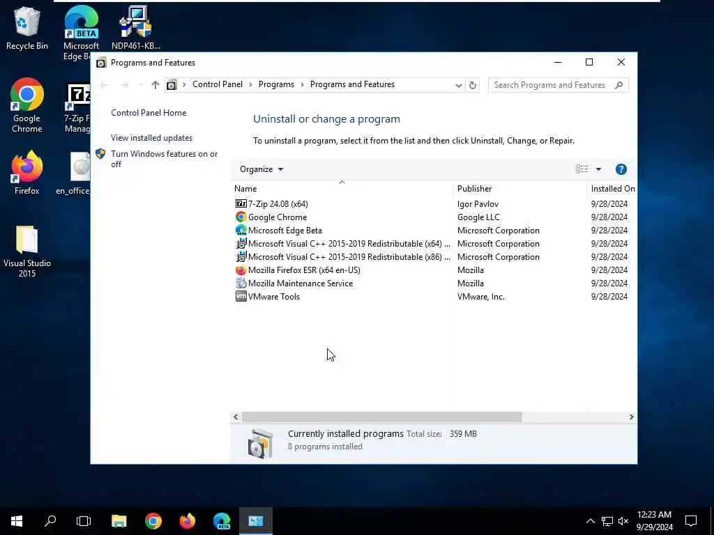Open Chrome from the taskbar
Screen dimensions: 714x535
(153, 521)
